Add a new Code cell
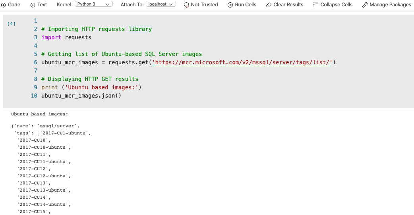Screen dimensions: 414x215 pyautogui.click(x=11, y=5)
